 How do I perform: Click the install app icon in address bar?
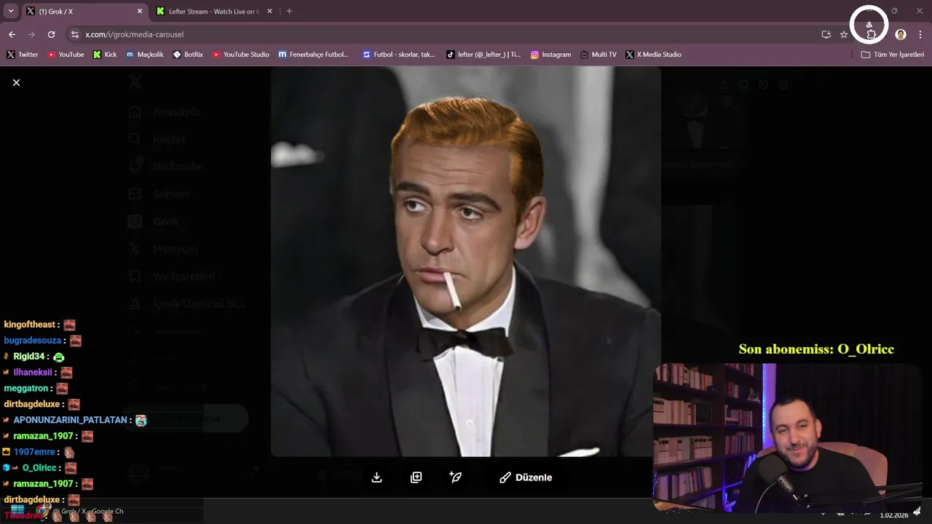pos(826,34)
